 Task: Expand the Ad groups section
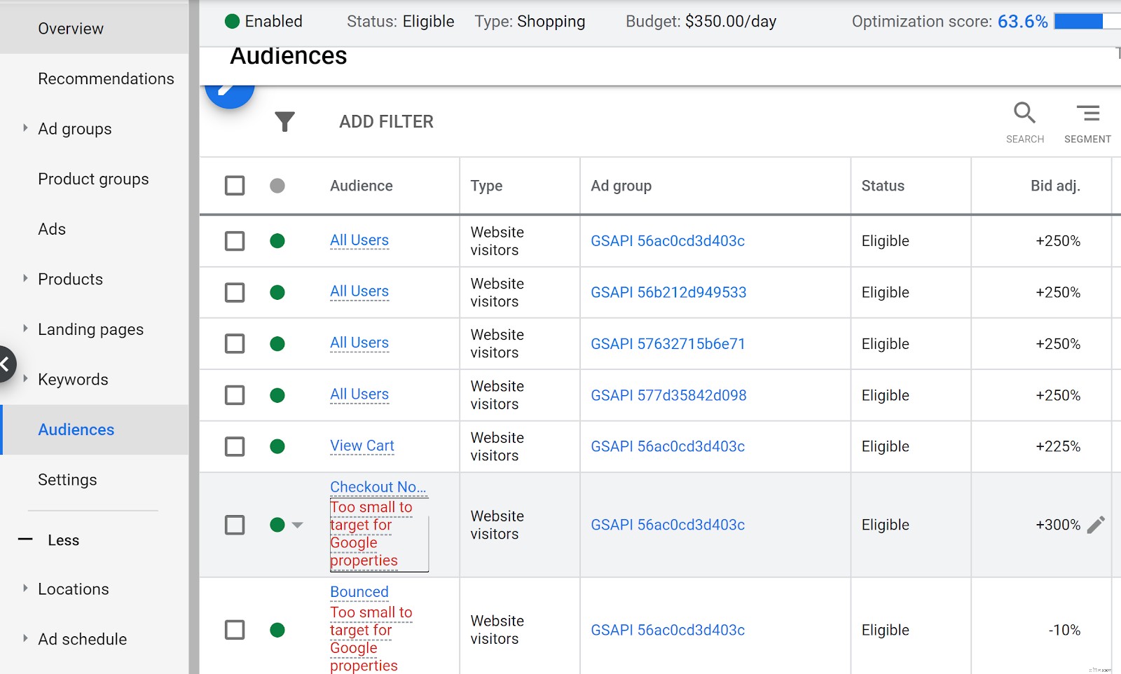24,129
